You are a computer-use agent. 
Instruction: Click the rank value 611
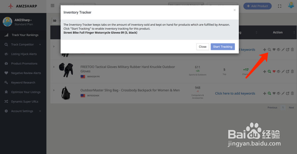point(198,67)
